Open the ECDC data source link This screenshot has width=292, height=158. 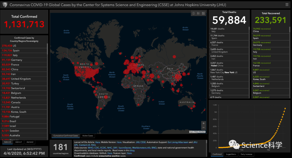pyautogui.click(x=103, y=148)
